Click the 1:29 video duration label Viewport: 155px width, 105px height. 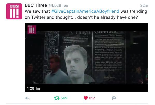point(31,88)
